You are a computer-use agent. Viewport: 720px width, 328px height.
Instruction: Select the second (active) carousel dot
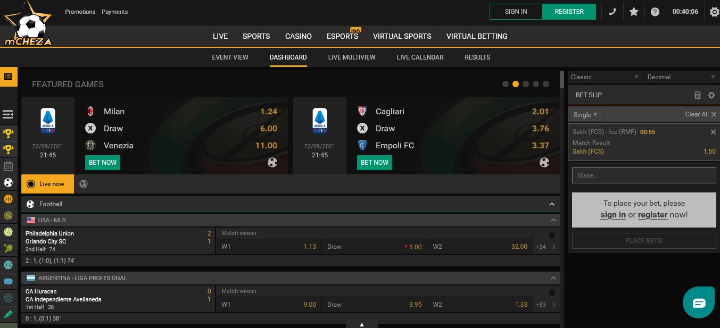coord(516,84)
